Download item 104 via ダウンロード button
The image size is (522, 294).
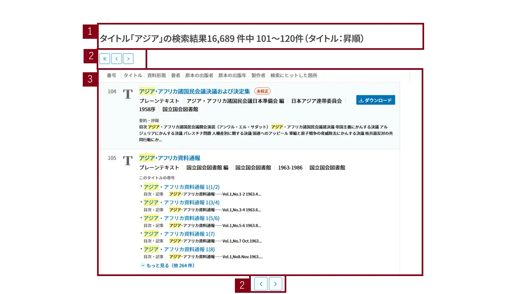point(376,100)
